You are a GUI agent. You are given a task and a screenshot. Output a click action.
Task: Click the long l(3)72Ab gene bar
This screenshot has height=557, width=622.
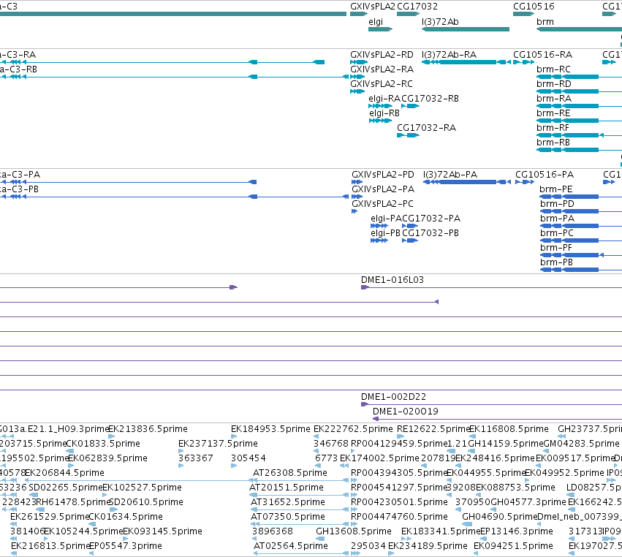click(466, 29)
